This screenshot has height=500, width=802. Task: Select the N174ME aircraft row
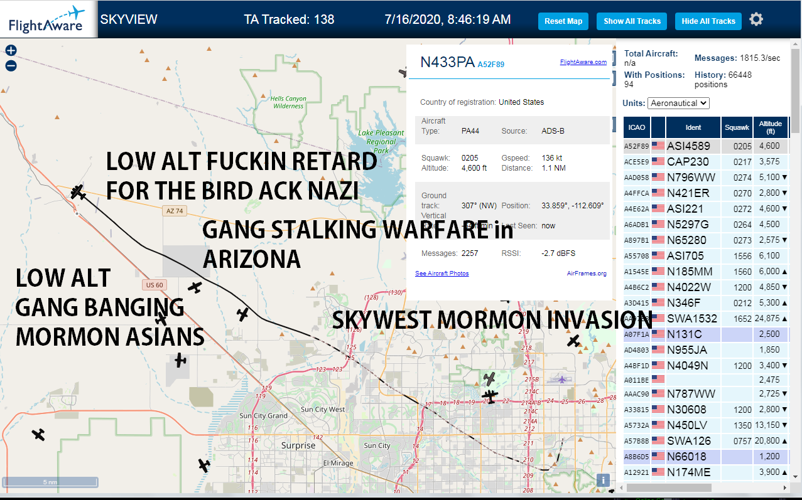point(707,472)
